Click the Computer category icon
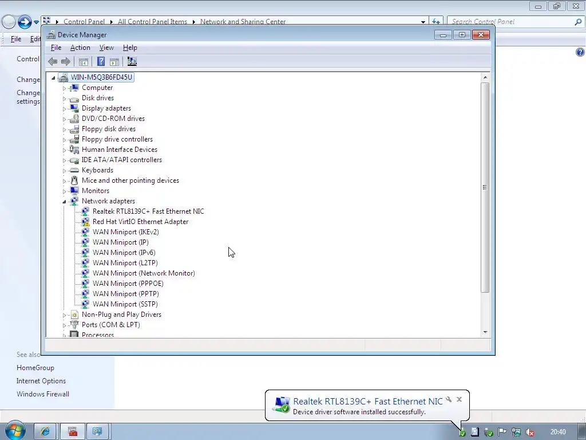 pyautogui.click(x=74, y=88)
